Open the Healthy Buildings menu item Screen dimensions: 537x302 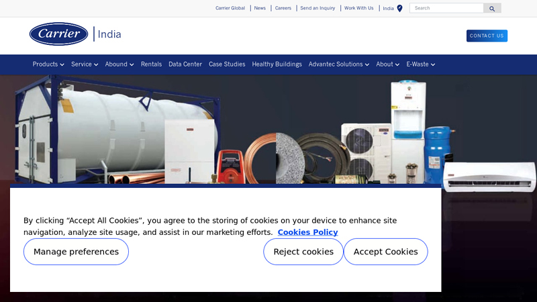277,64
